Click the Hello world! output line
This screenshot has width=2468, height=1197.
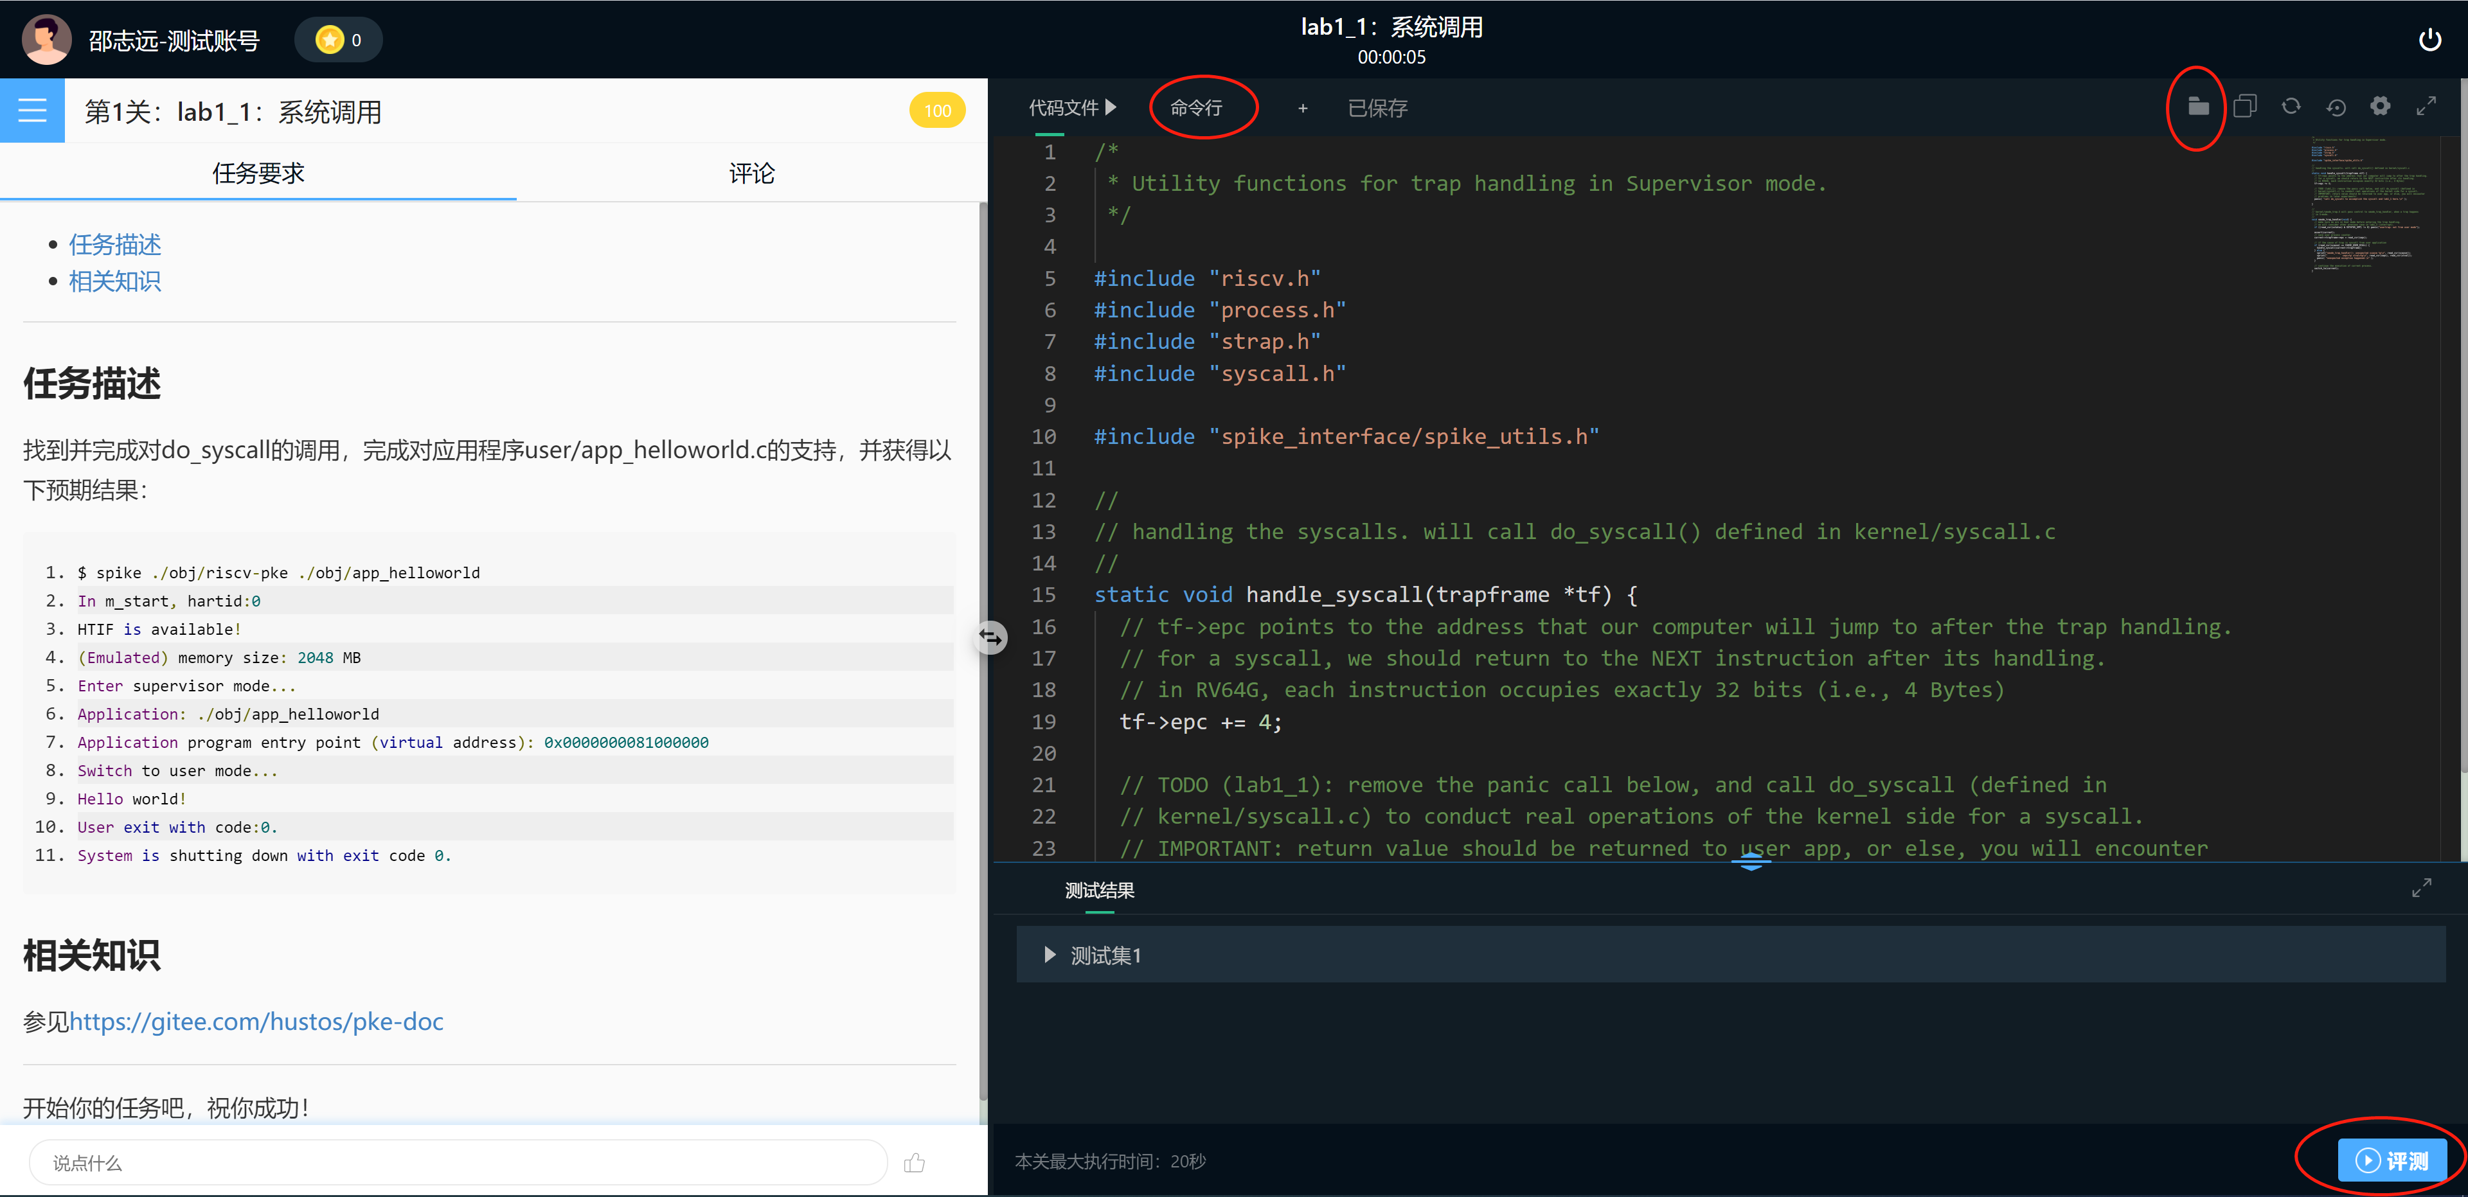pyautogui.click(x=131, y=799)
